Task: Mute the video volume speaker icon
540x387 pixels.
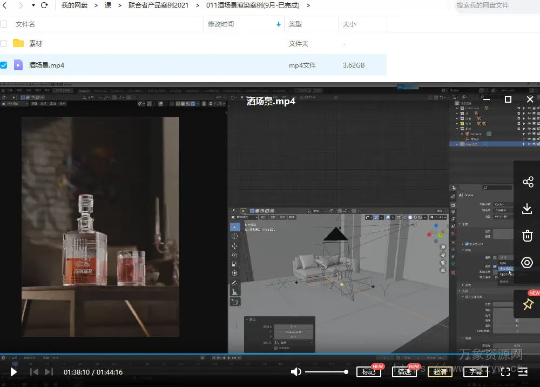Action: [296, 372]
